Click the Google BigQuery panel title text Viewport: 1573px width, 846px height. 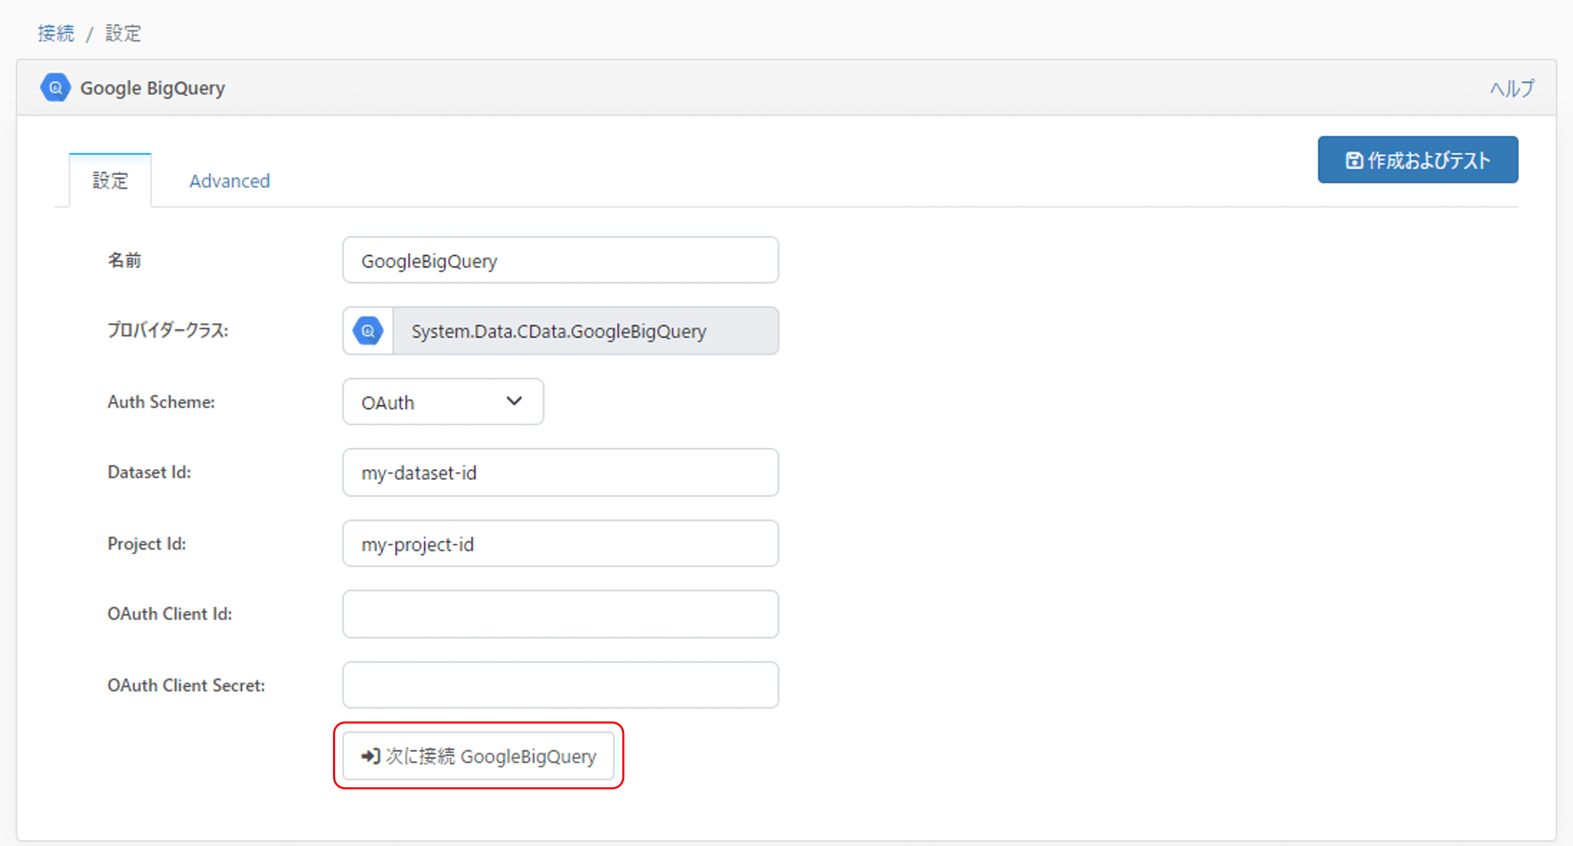[153, 88]
